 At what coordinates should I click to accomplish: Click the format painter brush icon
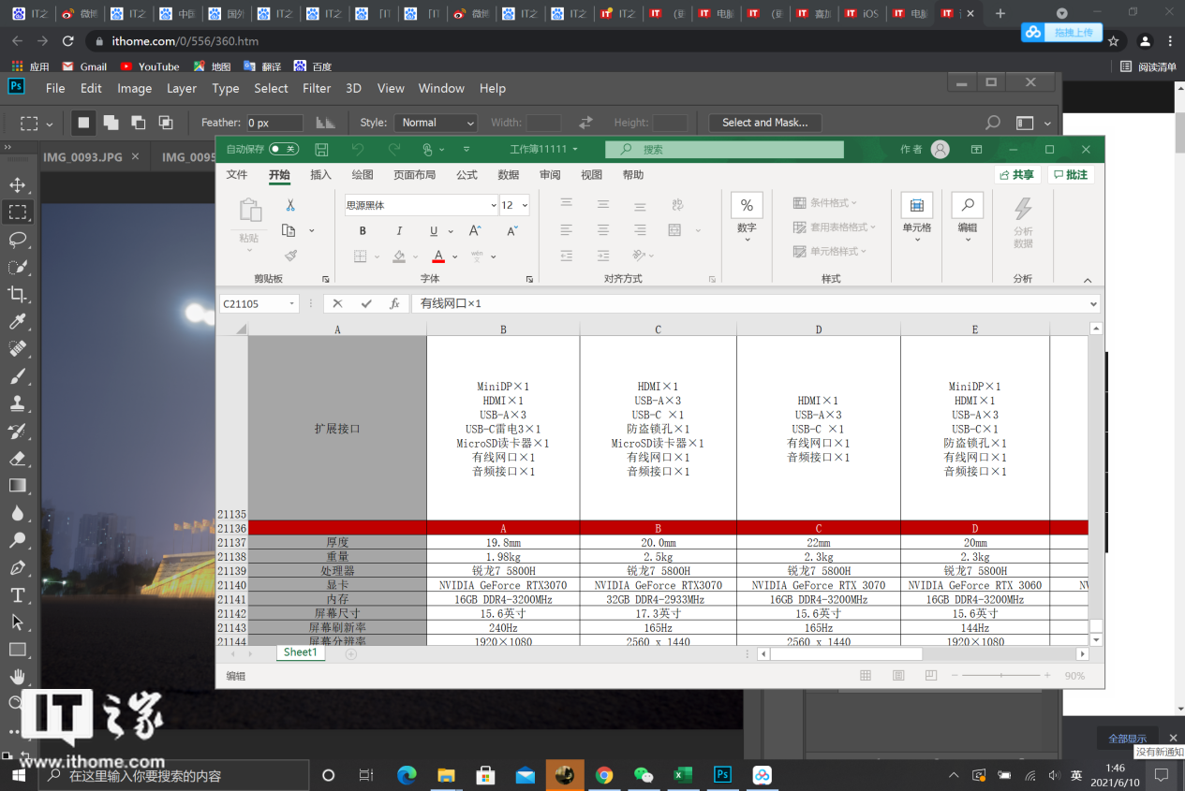[290, 256]
